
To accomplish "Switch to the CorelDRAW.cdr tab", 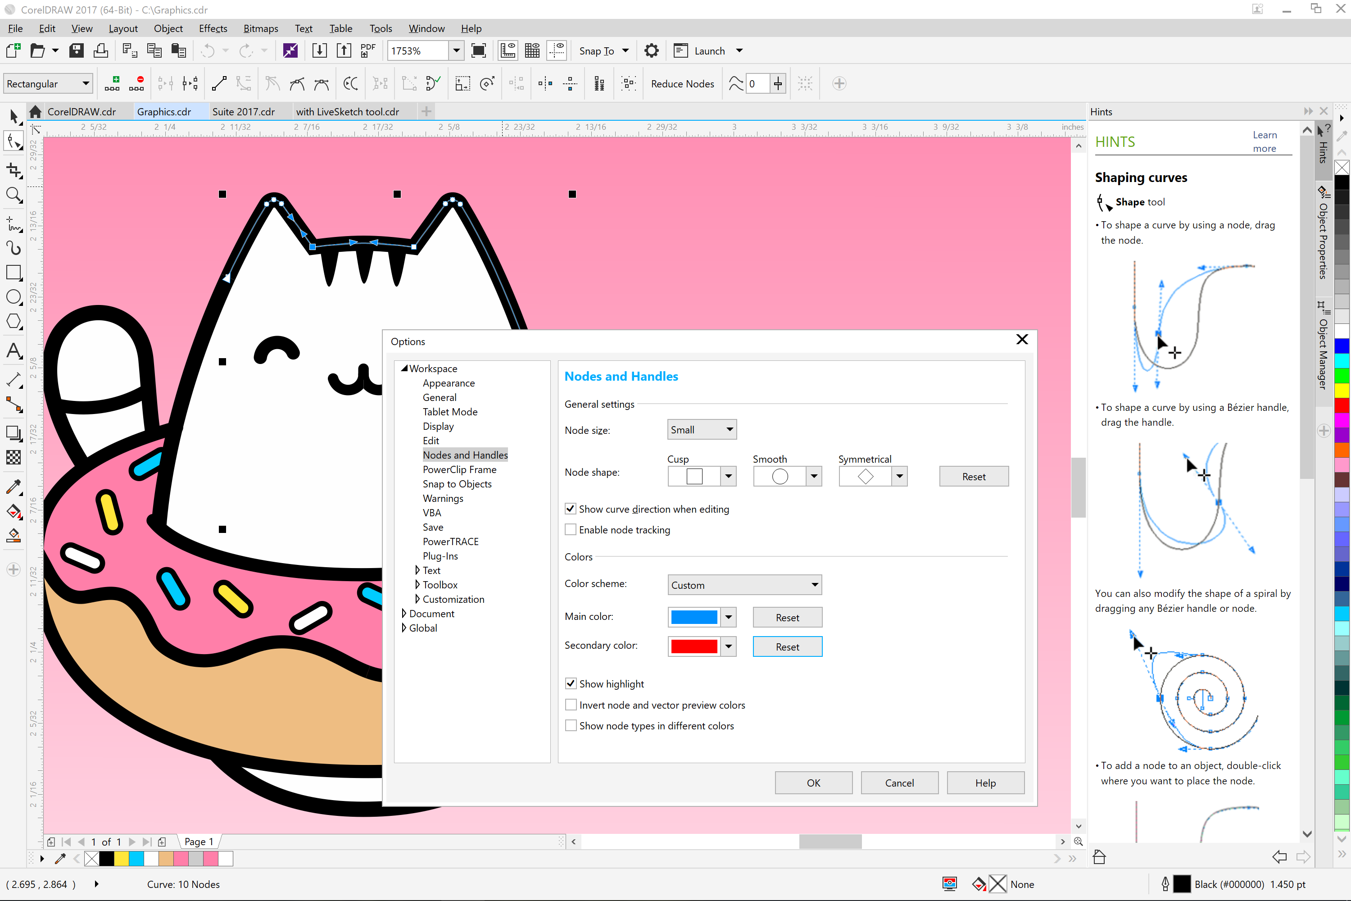I will pos(82,111).
